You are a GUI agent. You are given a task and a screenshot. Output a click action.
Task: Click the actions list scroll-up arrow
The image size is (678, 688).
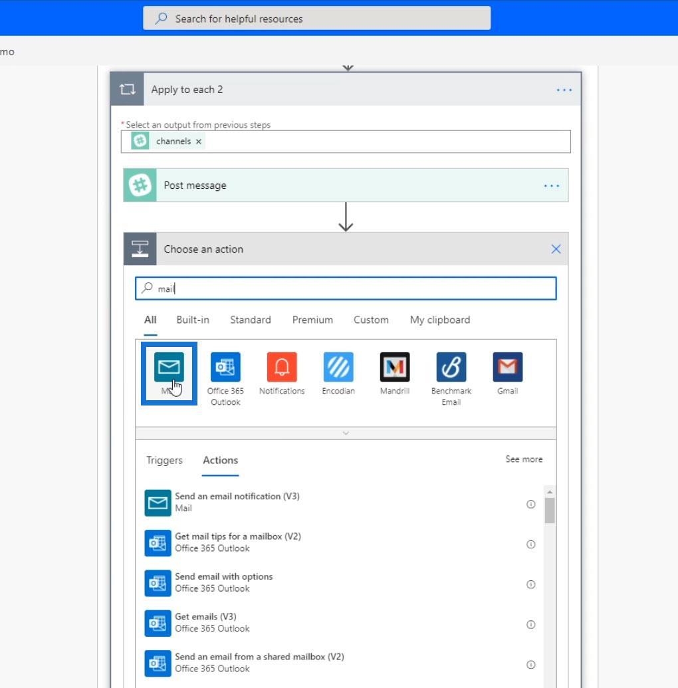click(x=550, y=492)
